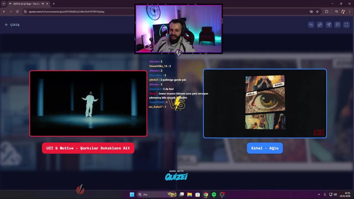Open a new browser tab
Viewport: 354px width, 199px height.
pyautogui.click(x=54, y=4)
